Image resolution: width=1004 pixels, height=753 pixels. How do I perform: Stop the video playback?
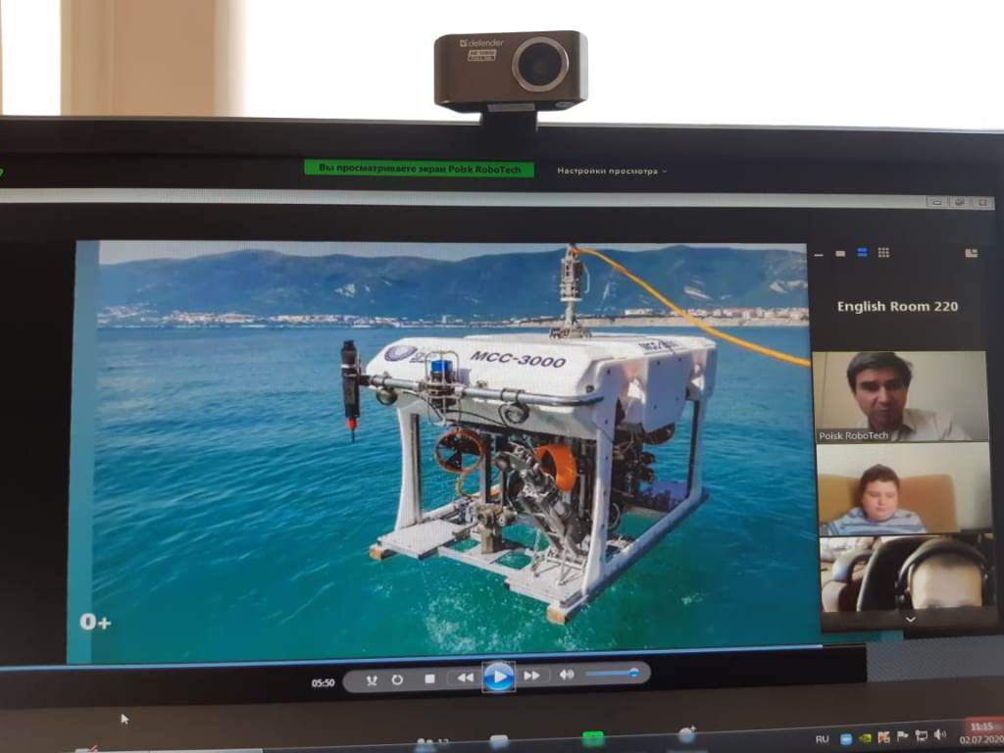430,678
